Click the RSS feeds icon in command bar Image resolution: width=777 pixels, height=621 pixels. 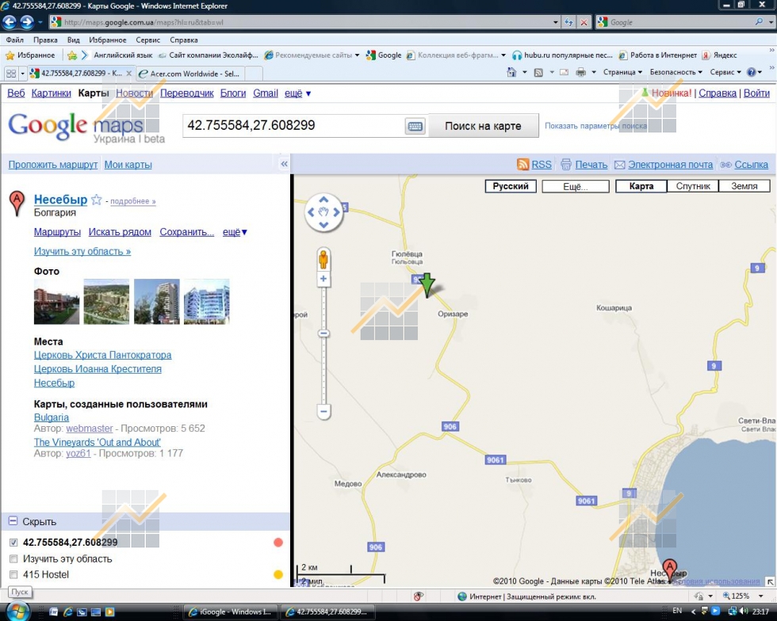coord(538,72)
